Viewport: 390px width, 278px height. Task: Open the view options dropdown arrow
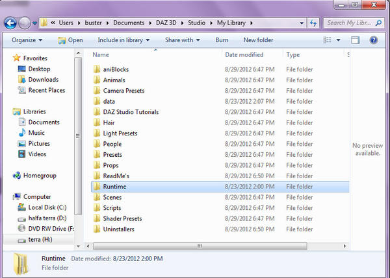(338, 40)
